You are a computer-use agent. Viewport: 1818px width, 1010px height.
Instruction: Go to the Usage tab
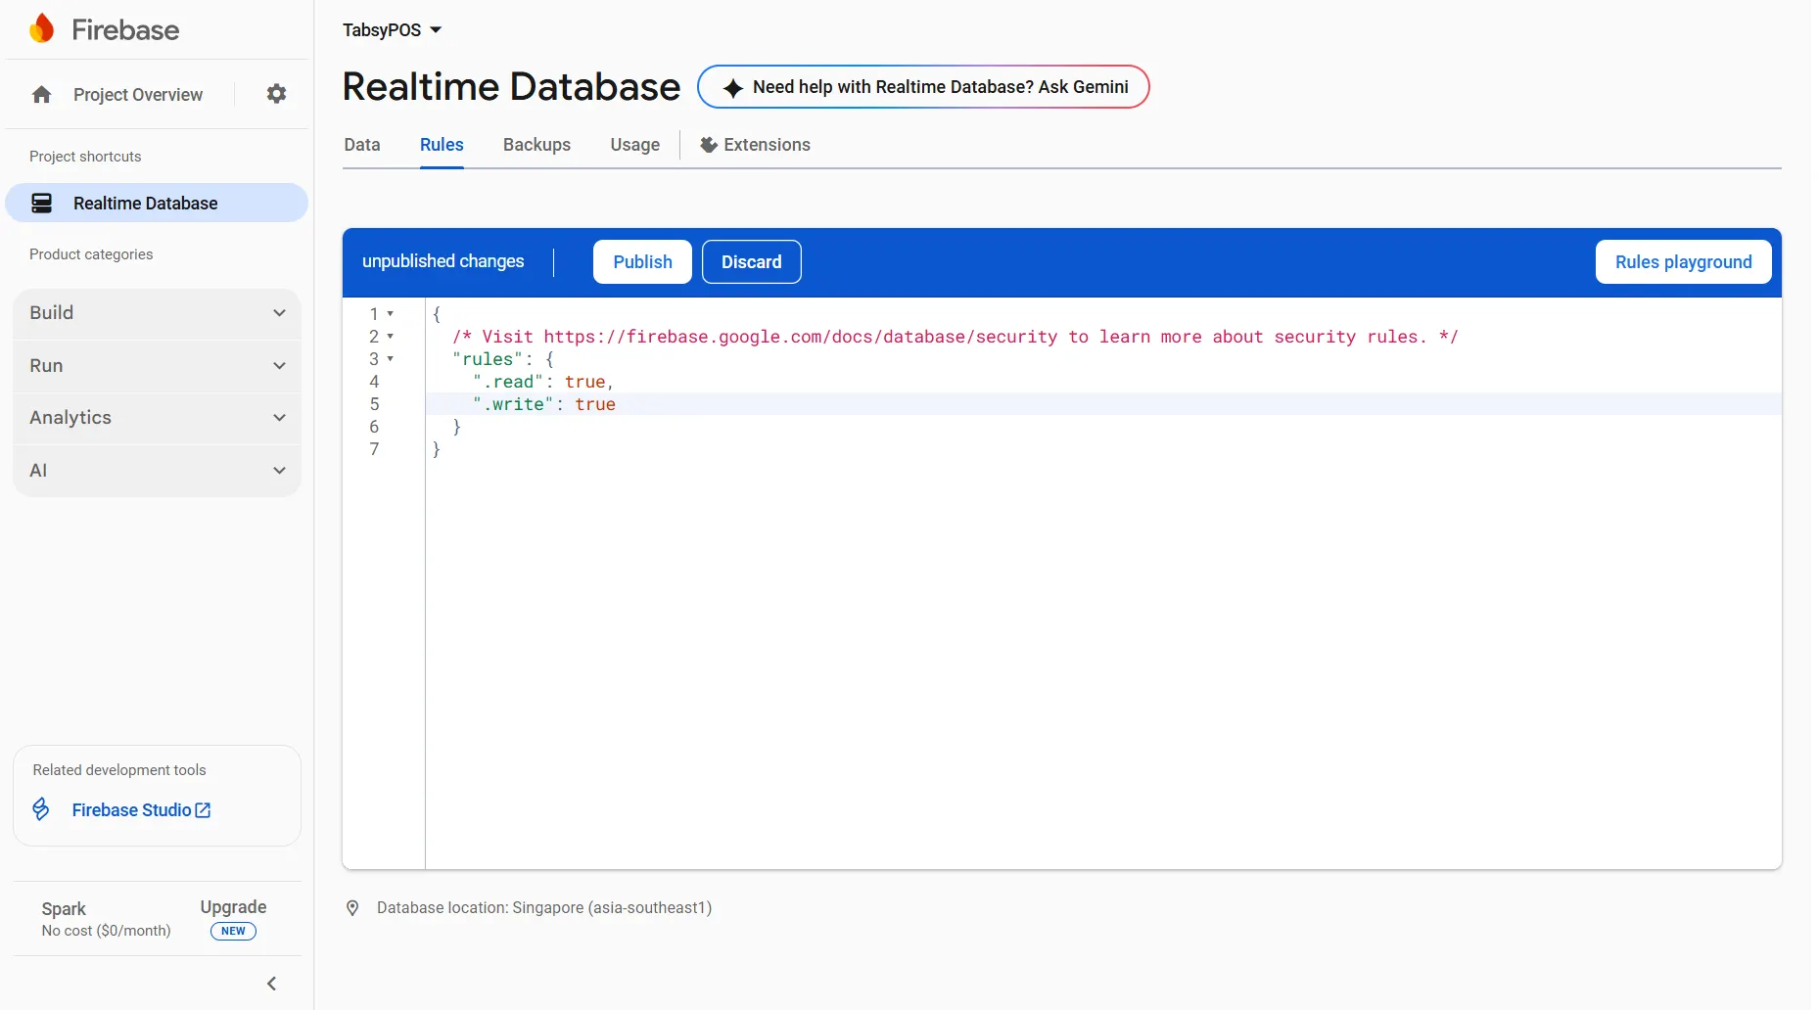point(635,145)
